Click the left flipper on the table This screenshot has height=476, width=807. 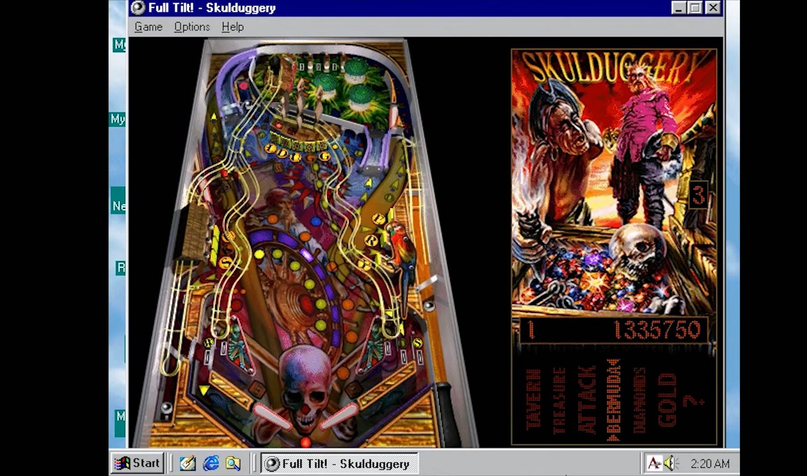click(x=272, y=416)
